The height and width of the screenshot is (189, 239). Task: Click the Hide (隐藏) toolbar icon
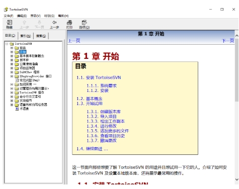10,22
